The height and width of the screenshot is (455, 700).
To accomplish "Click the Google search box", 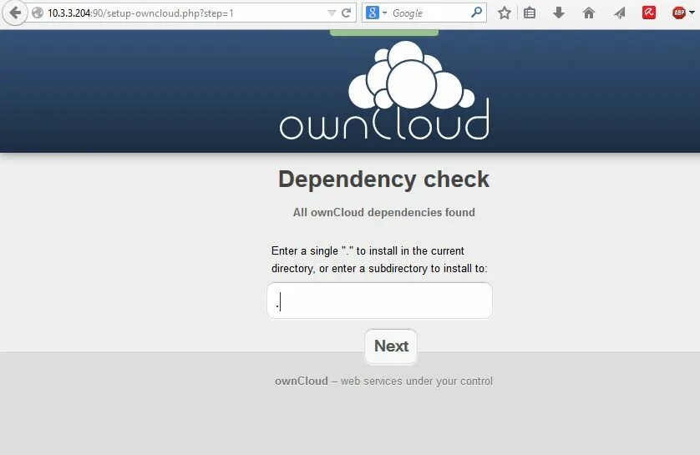I will (429, 13).
